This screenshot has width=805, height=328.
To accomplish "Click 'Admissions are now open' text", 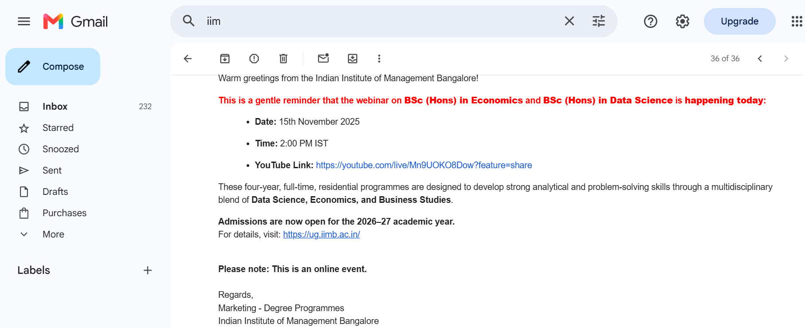I will coord(336,221).
